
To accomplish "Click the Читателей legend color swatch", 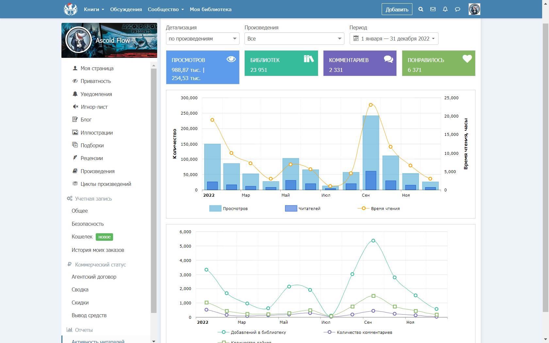I will [x=291, y=208].
